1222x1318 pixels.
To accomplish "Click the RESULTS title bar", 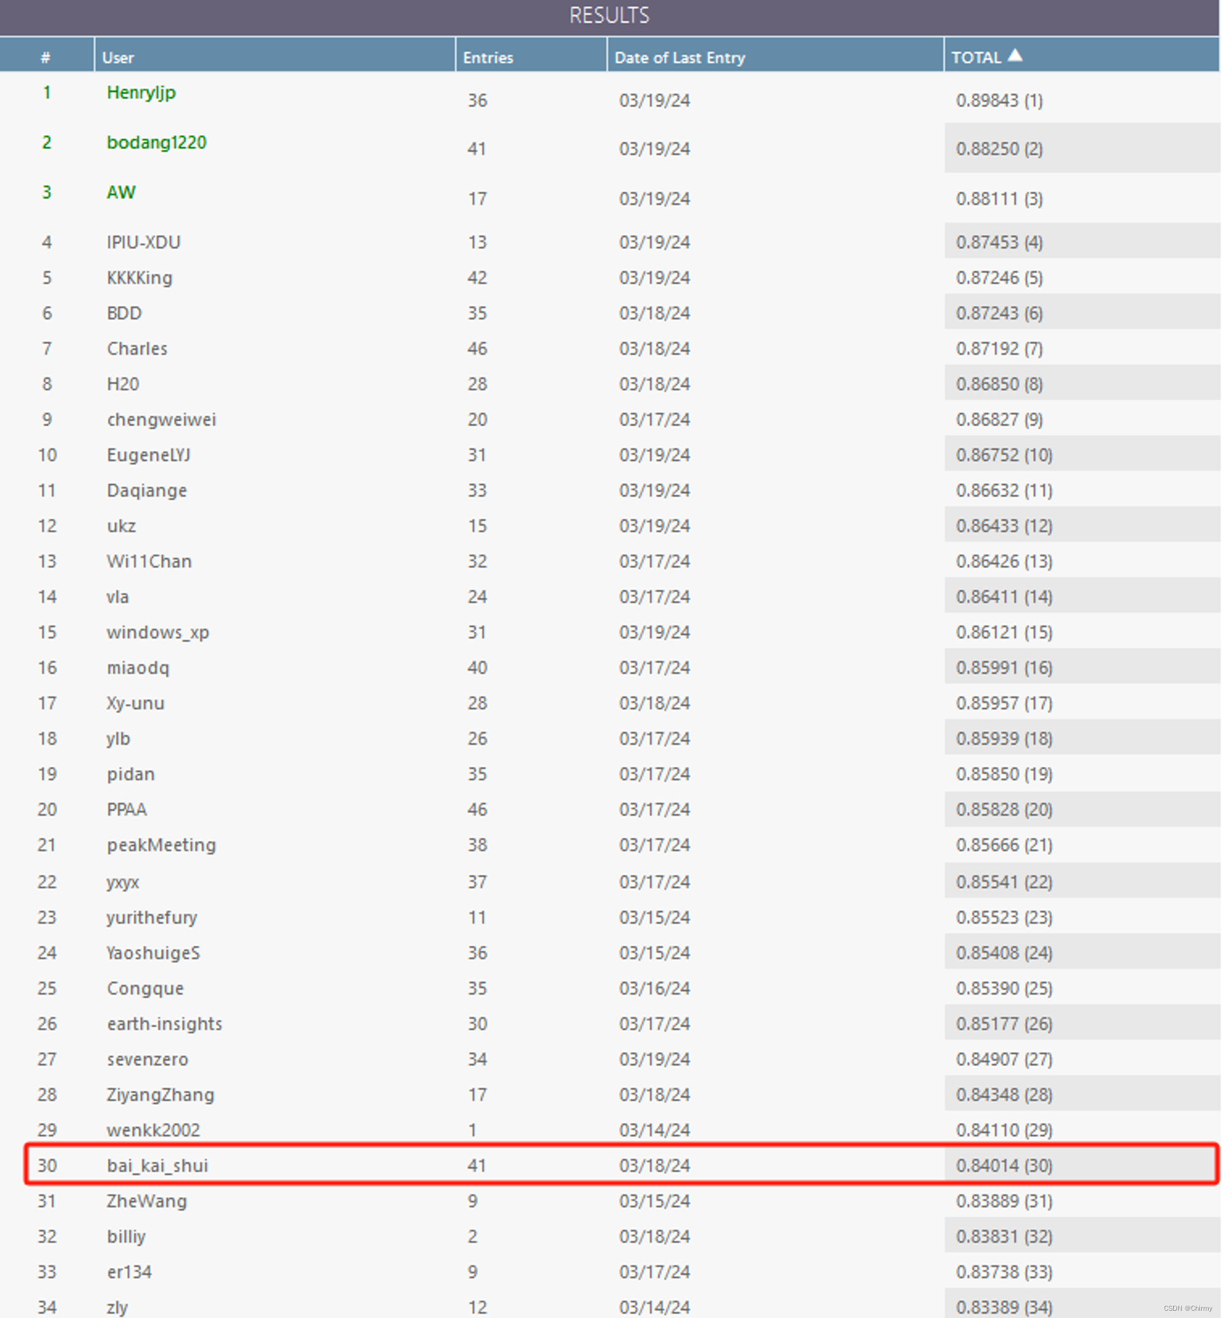I will pos(609,16).
